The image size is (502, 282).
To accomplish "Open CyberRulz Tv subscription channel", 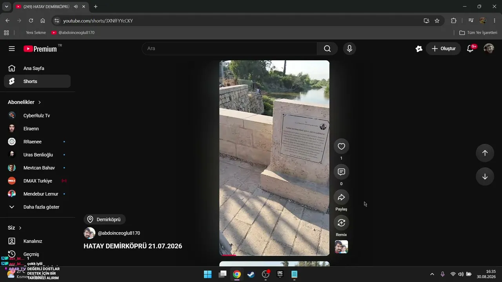I will pos(37,116).
